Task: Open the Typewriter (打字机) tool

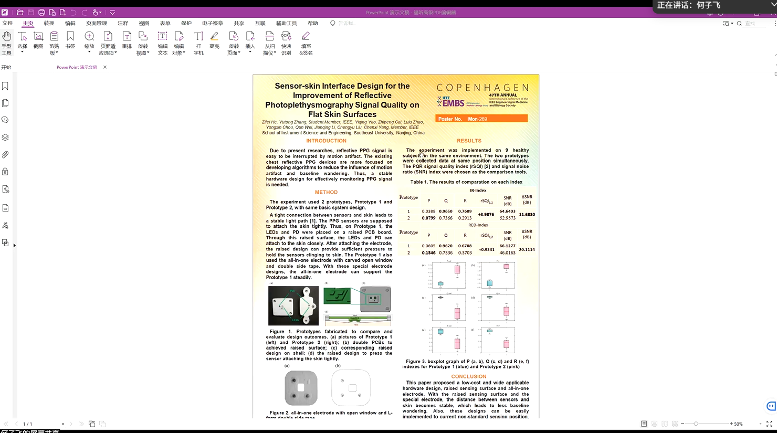Action: point(198,43)
